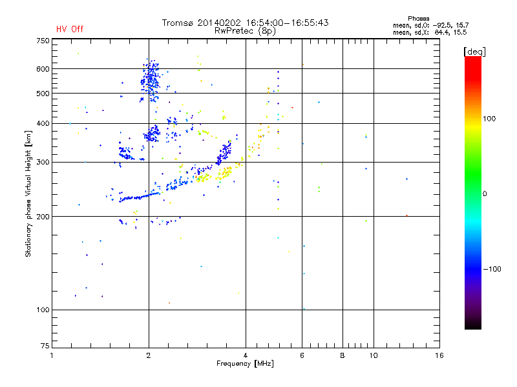
Task: Click the 'Stationary phase Virtual Height [km]' axis title
Action: click(28, 194)
